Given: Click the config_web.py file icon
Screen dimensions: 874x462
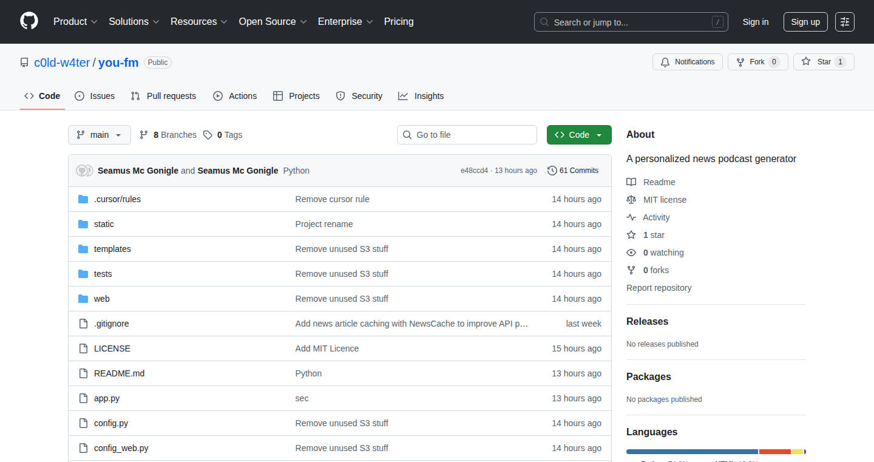Looking at the screenshot, I should 83,448.
